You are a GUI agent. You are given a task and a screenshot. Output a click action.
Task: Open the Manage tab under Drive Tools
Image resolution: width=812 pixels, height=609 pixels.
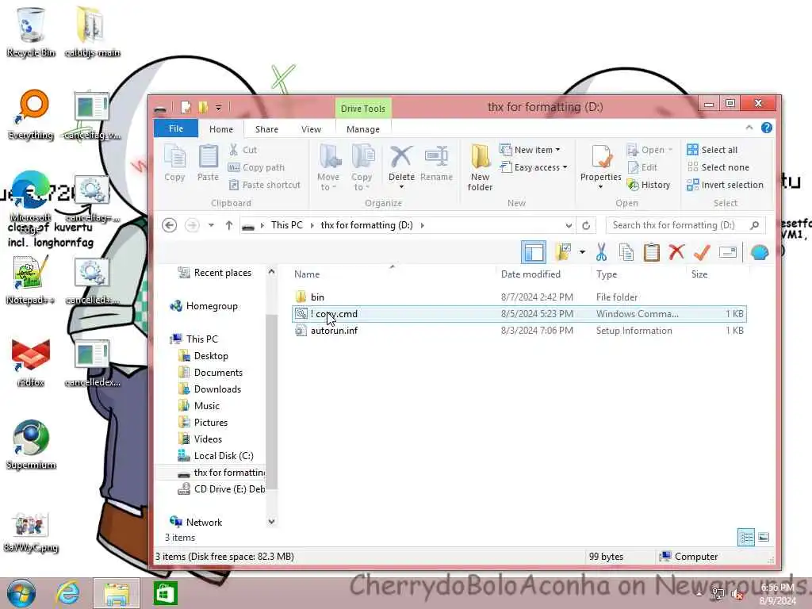point(363,129)
